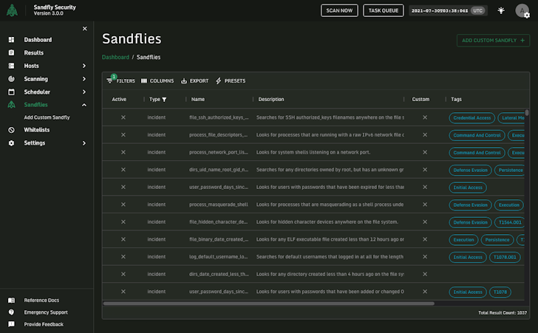Click the Whitelists blocked-circle icon

[11, 130]
